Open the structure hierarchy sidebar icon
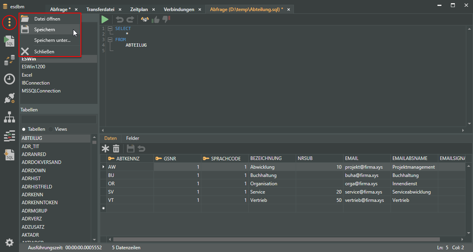473x252 pixels. pyautogui.click(x=9, y=117)
